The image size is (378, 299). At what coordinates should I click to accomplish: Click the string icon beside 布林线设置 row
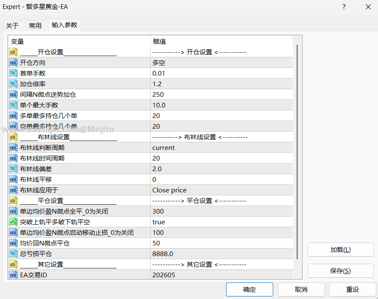click(x=13, y=137)
